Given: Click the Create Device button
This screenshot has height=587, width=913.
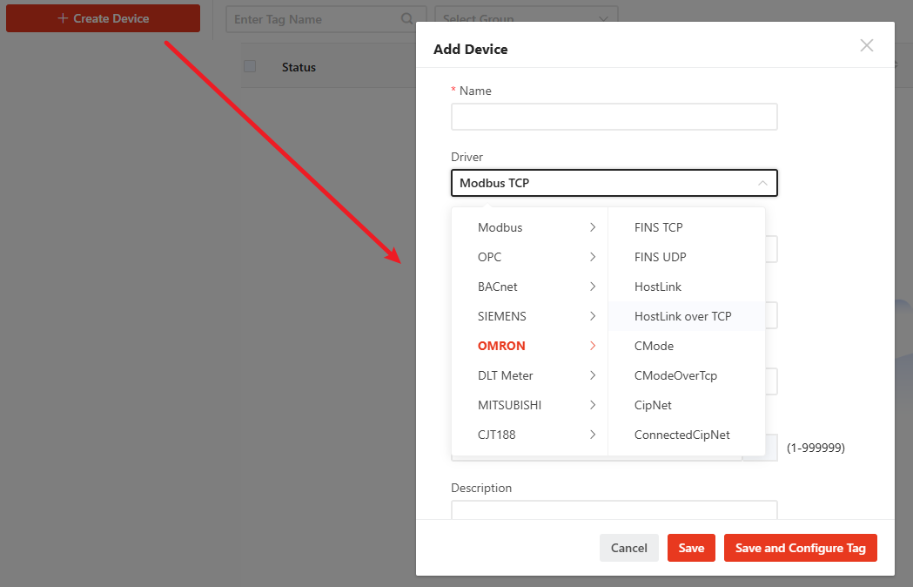Looking at the screenshot, I should point(103,18).
